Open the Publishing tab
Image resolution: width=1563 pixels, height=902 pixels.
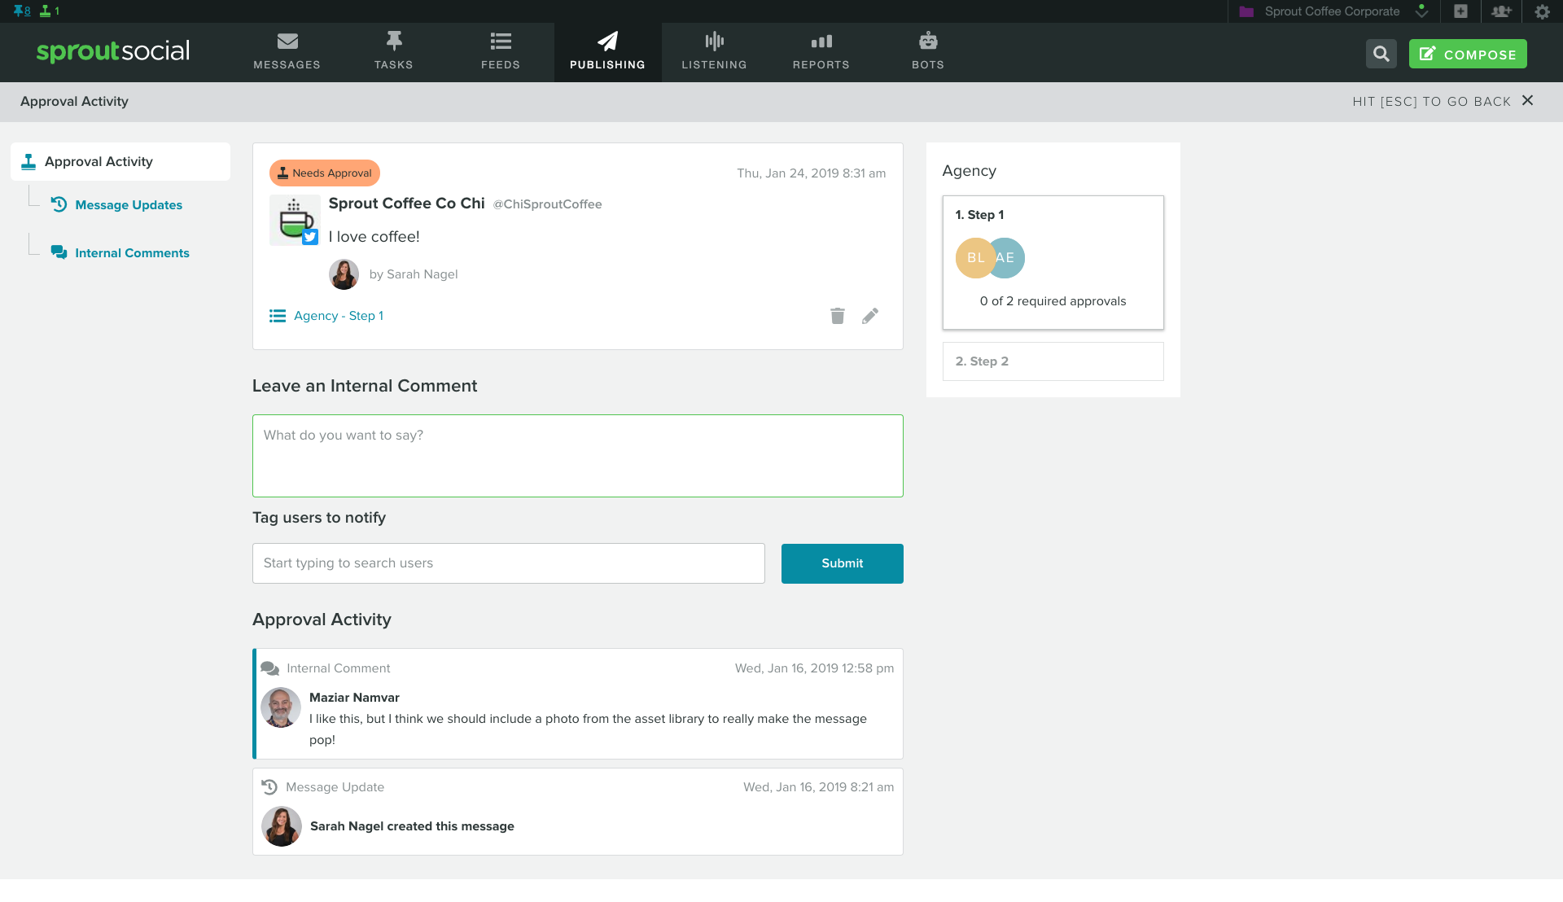pos(607,52)
